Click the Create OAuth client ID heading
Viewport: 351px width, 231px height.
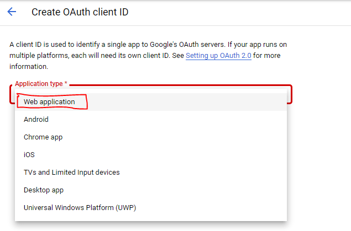pyautogui.click(x=80, y=12)
